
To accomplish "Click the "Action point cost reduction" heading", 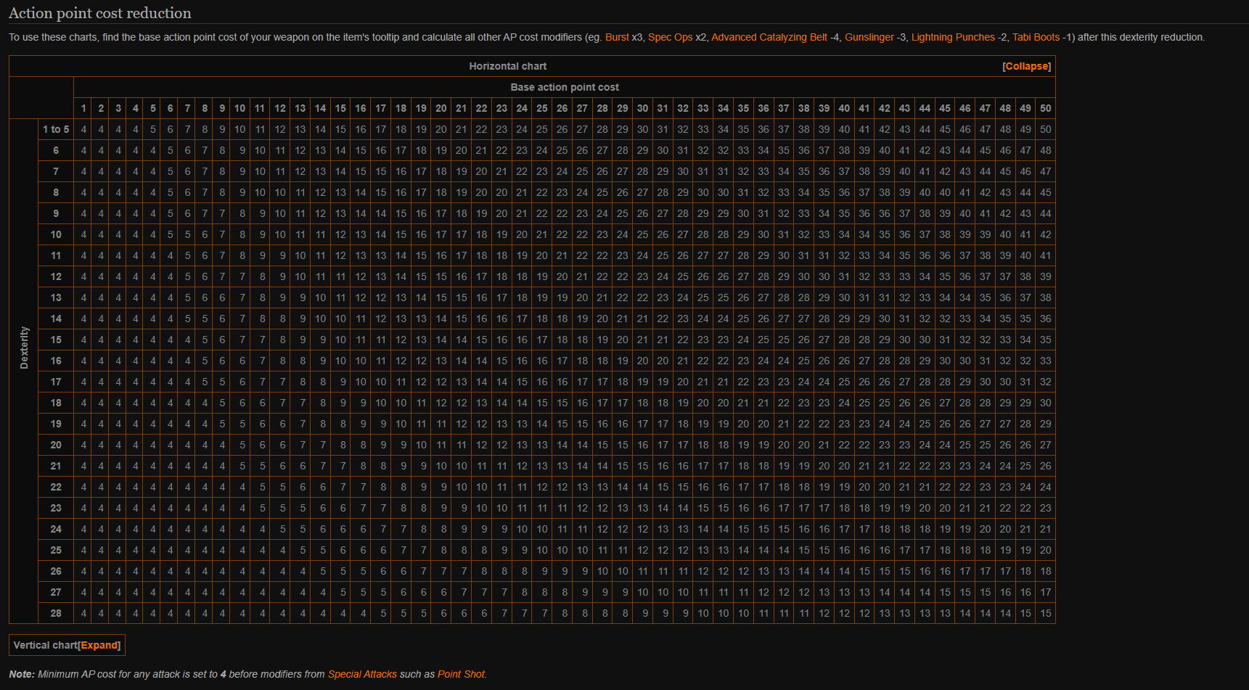I will [x=100, y=13].
